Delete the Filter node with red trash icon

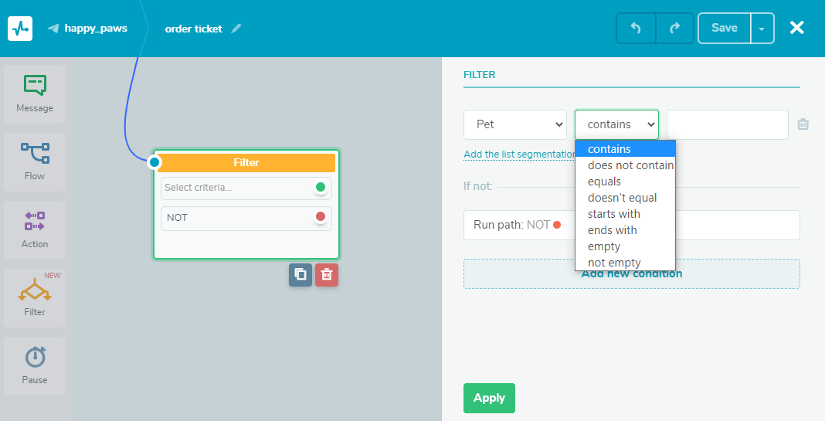pyautogui.click(x=327, y=275)
